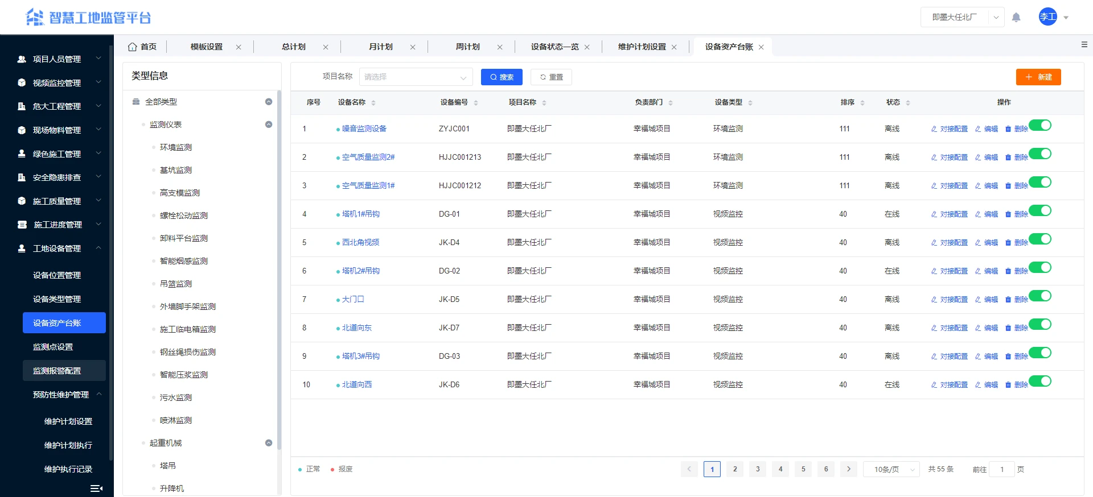Expand 绿色施工管理 sidebar menu
The width and height of the screenshot is (1093, 497).
[x=57, y=154]
